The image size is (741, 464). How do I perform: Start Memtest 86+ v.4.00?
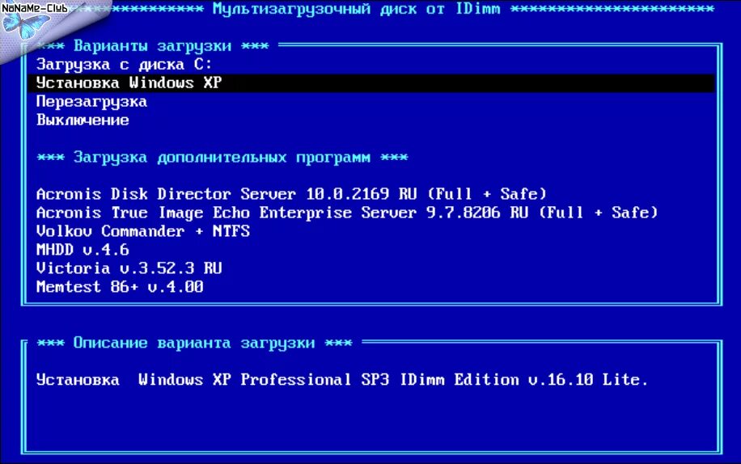click(120, 287)
